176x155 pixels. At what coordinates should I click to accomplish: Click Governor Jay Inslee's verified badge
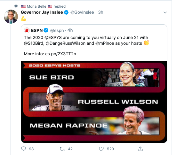66,12
